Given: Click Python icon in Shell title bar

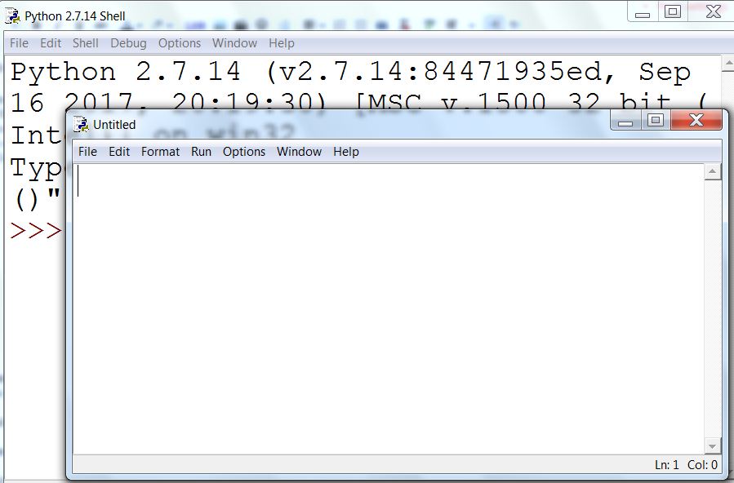Looking at the screenshot, I should (12, 16).
